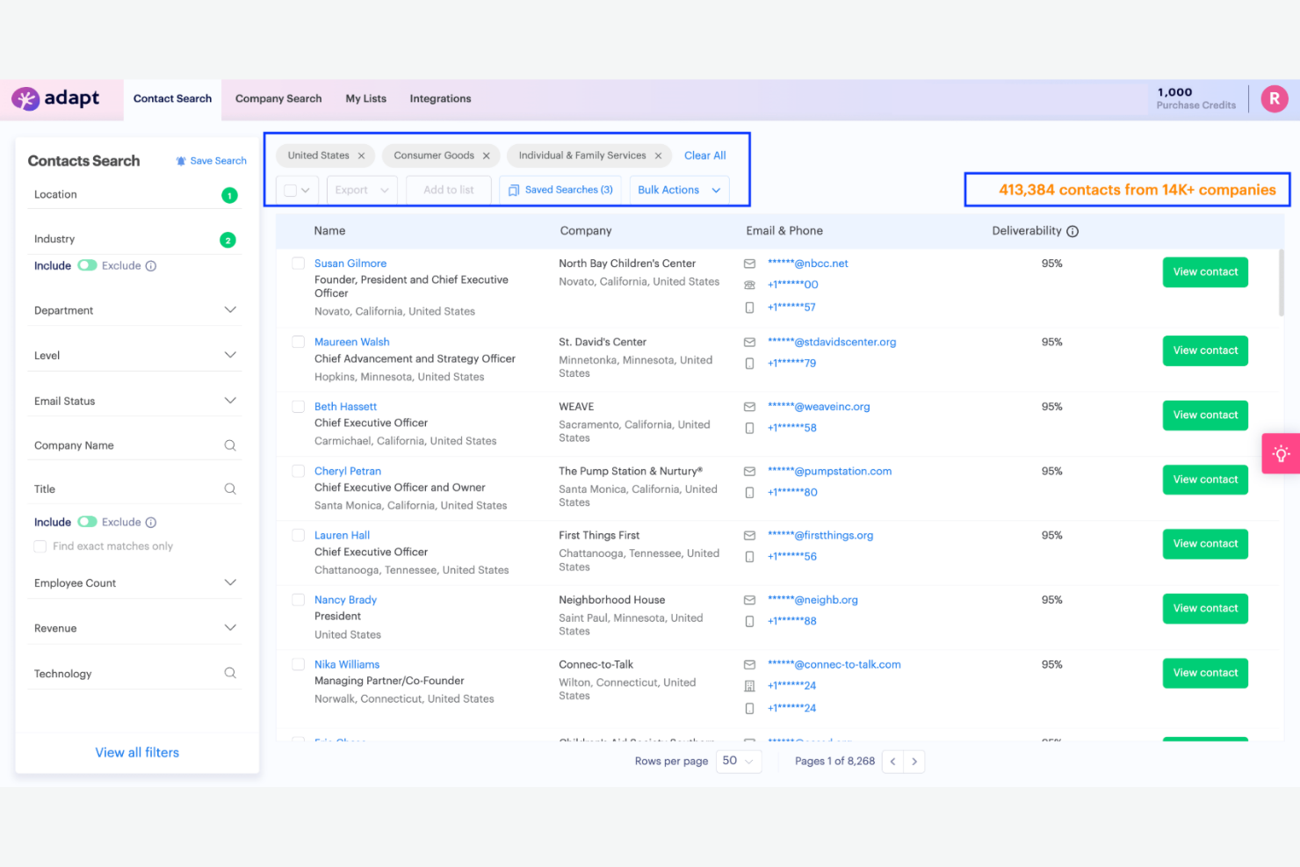Click the office phone icon in Susan Gilmore's row

point(749,285)
